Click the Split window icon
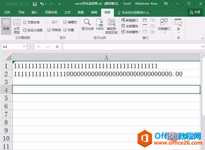This screenshot has height=150, width=205. [x=145, y=20]
